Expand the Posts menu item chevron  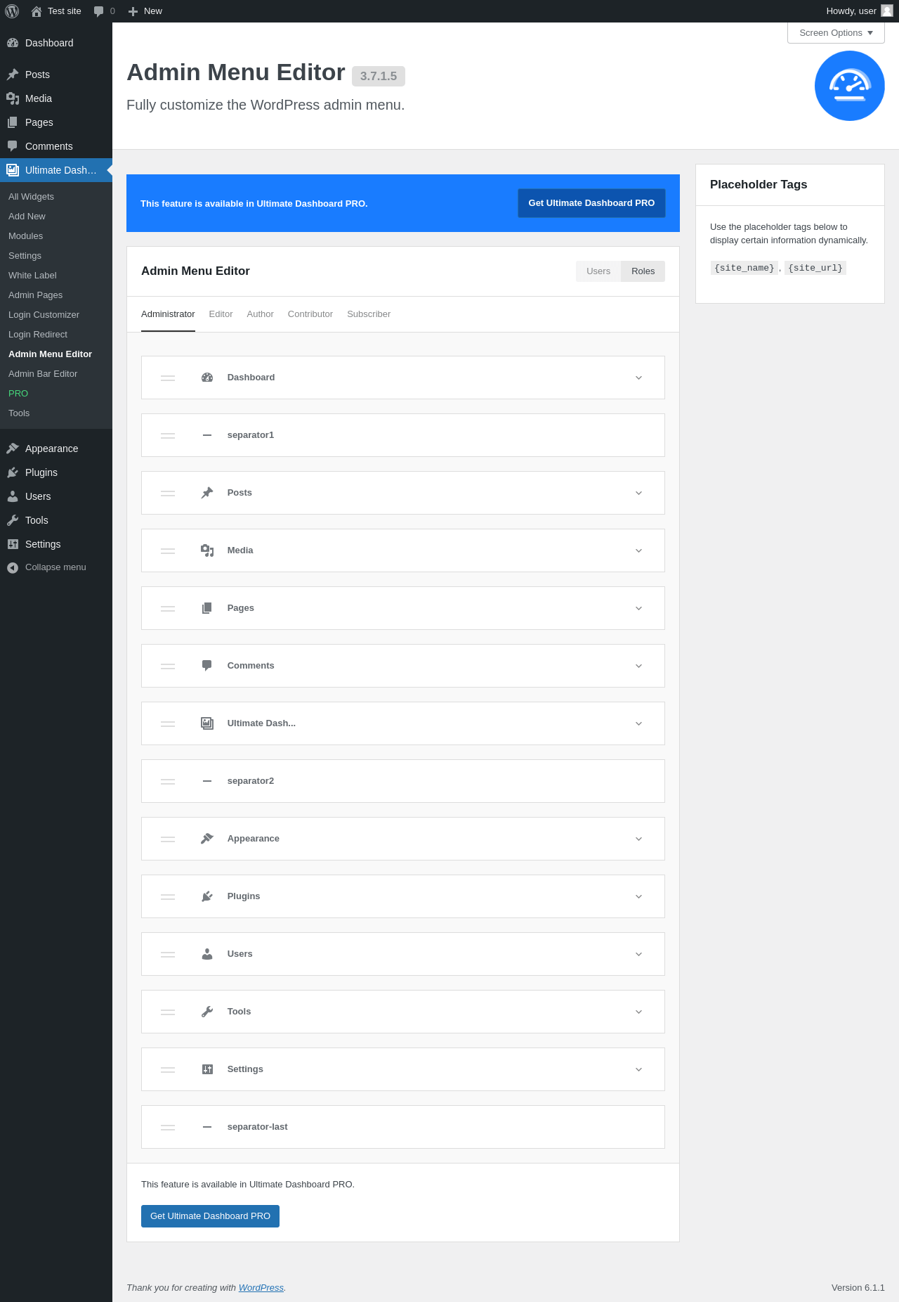[x=638, y=493]
